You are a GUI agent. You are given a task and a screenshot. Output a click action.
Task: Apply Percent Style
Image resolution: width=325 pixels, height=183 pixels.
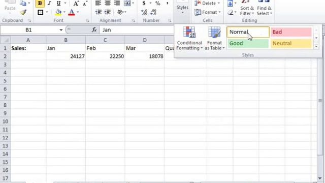[158, 3]
